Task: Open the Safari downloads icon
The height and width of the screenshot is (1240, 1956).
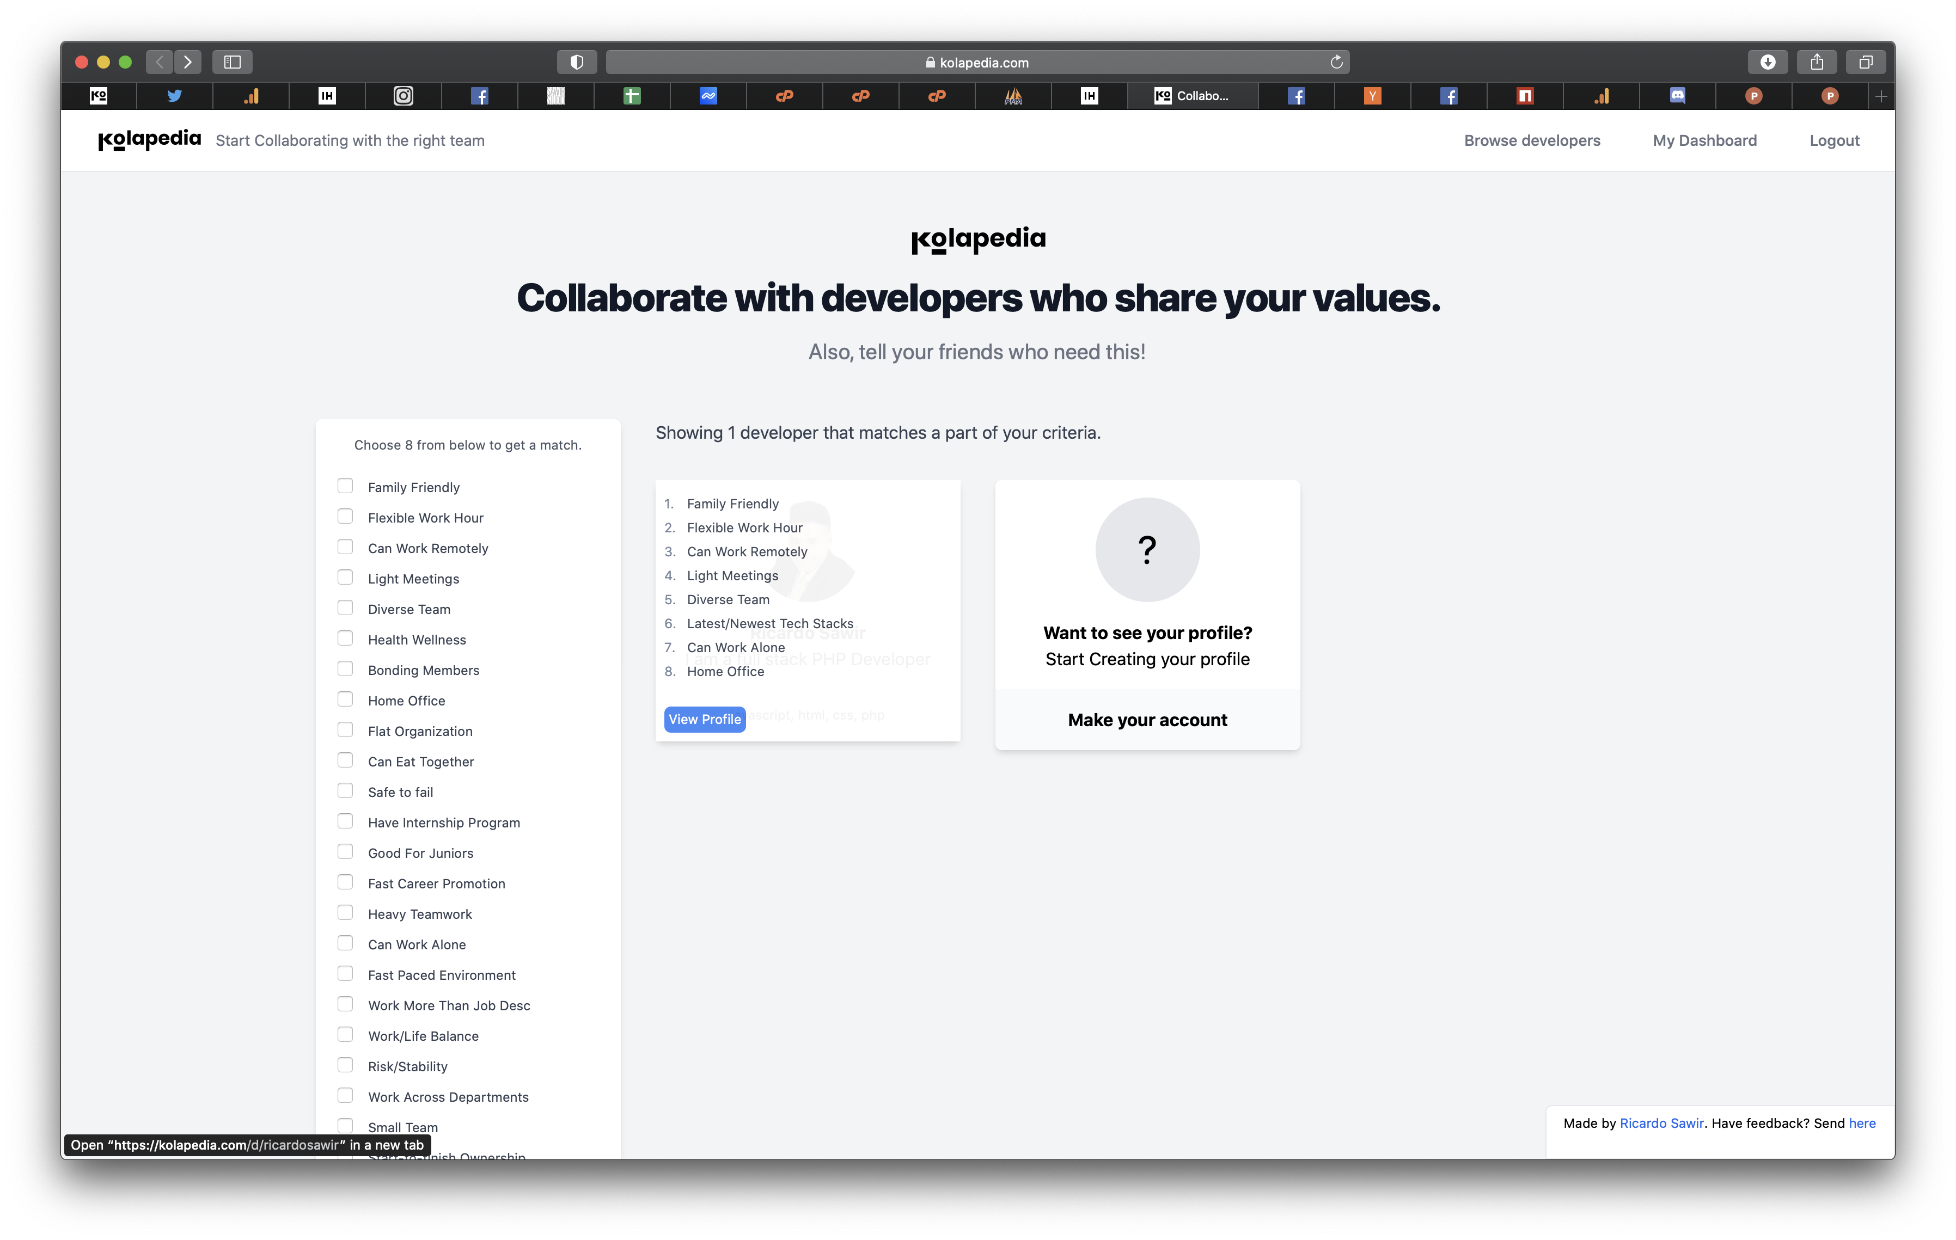Action: pos(1768,62)
